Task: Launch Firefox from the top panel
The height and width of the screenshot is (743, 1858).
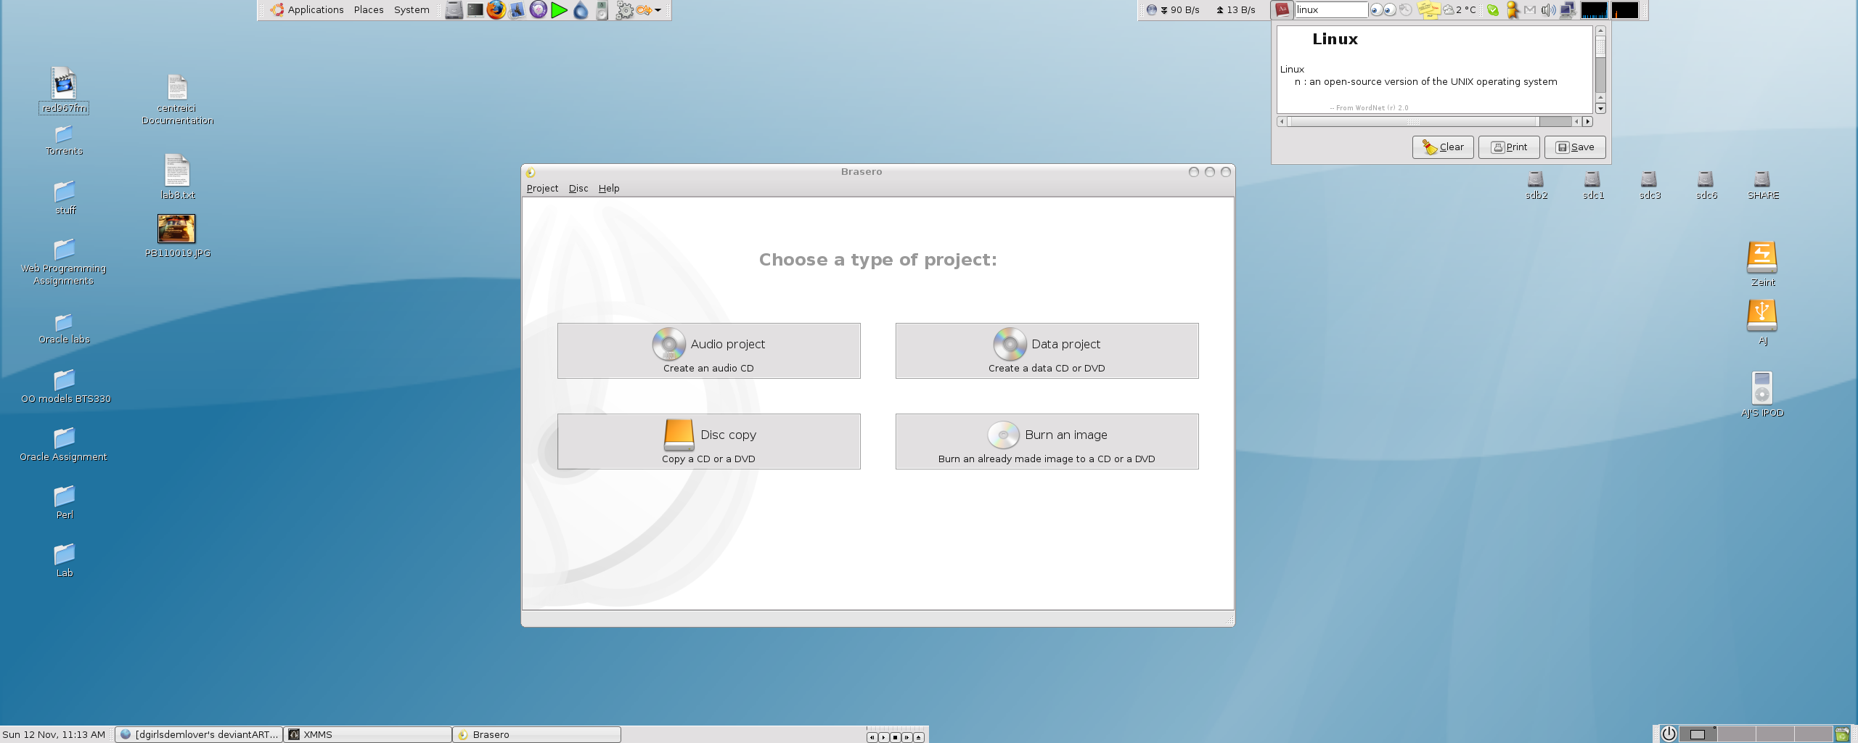Action: pyautogui.click(x=496, y=10)
